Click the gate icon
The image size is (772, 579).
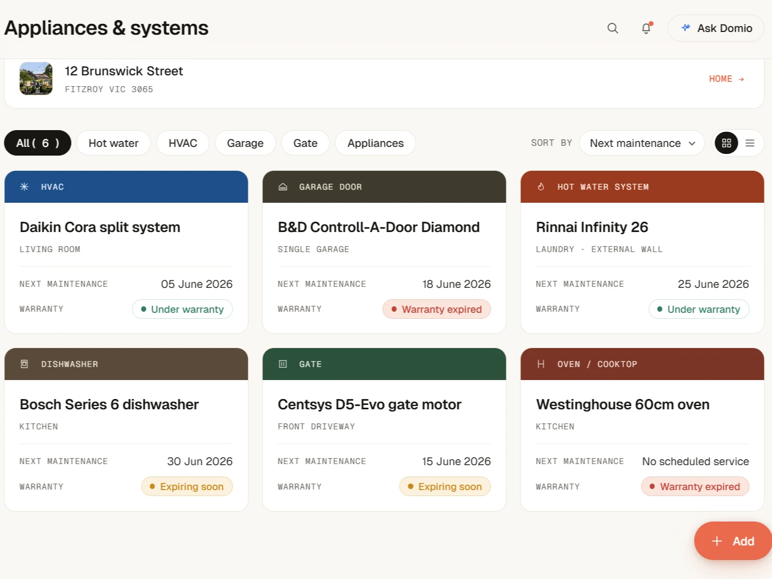pyautogui.click(x=282, y=364)
